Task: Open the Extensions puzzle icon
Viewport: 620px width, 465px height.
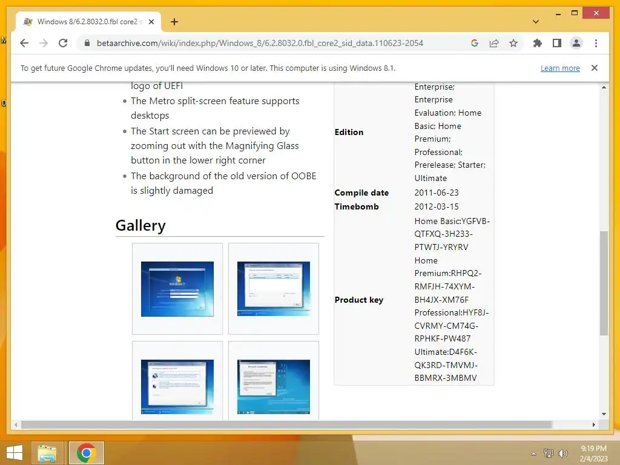Action: coord(538,43)
